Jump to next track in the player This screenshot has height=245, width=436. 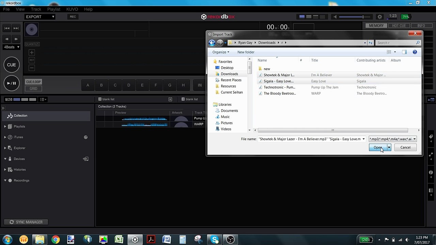click(x=16, y=28)
